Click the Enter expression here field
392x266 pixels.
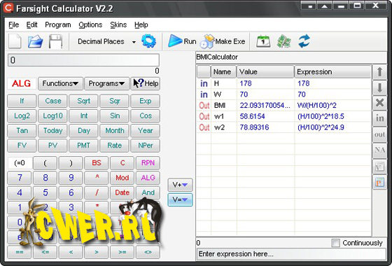291,254
